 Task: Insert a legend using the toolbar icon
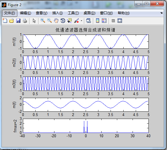click(104, 21)
